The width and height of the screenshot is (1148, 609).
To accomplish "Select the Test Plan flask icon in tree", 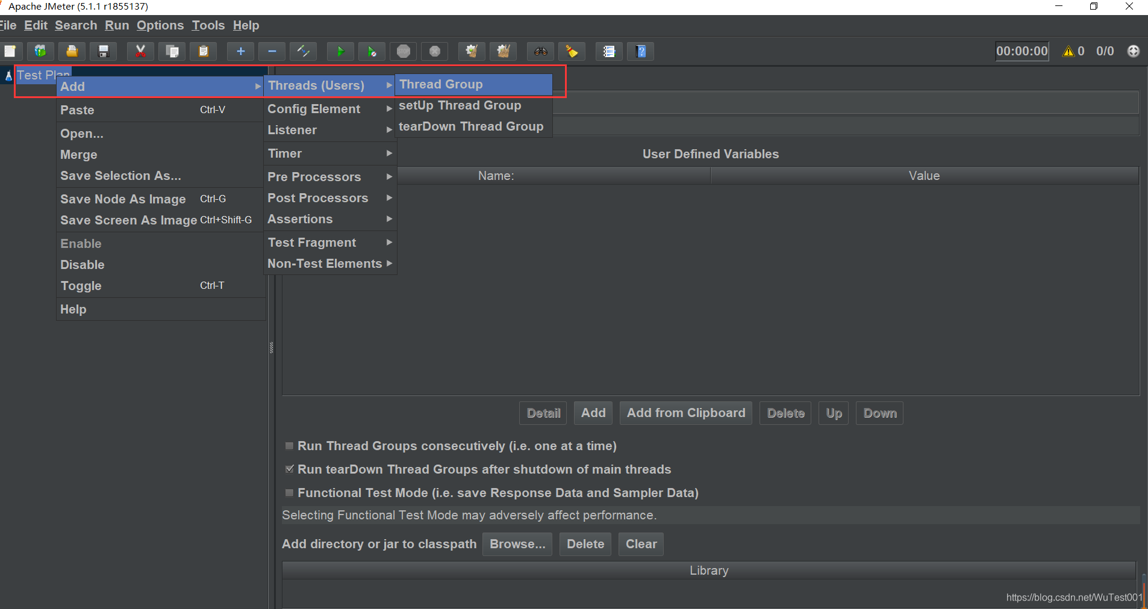I will click(8, 75).
